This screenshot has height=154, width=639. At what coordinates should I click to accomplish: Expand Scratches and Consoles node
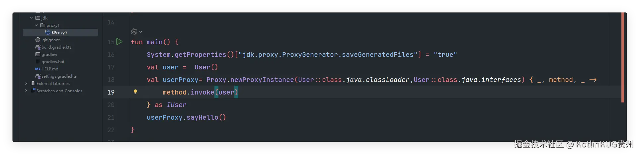[26, 91]
